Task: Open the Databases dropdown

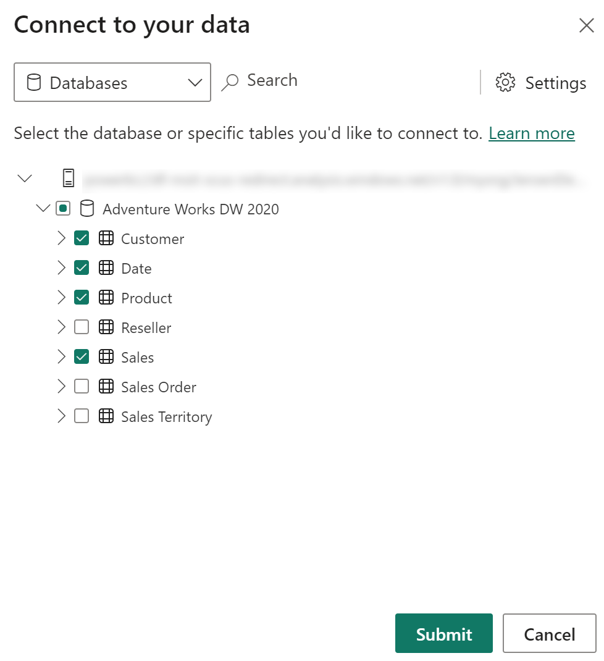Action: click(x=195, y=82)
